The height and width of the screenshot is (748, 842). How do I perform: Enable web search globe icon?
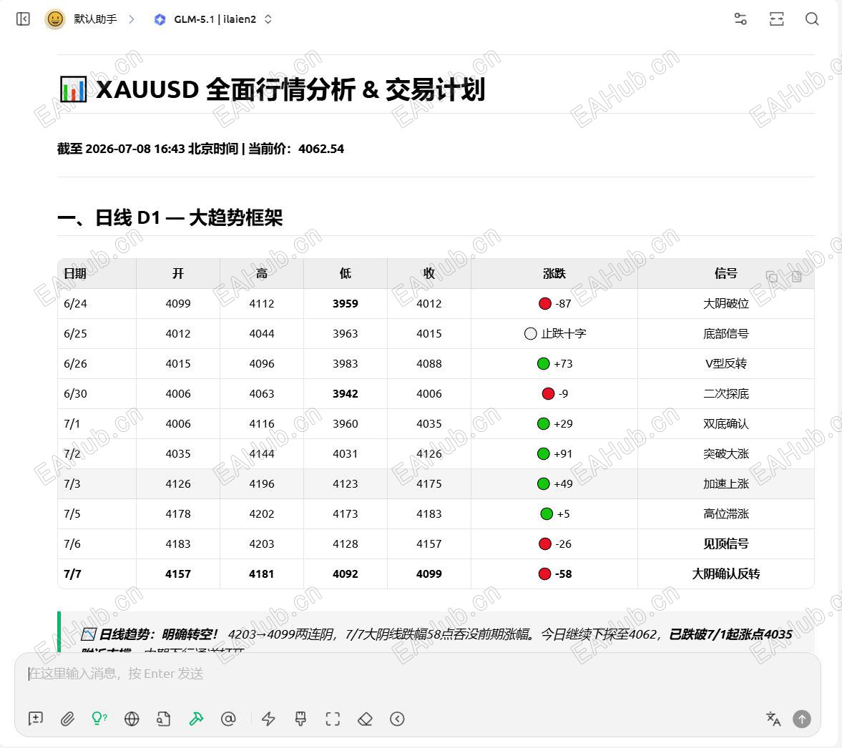pyautogui.click(x=132, y=719)
